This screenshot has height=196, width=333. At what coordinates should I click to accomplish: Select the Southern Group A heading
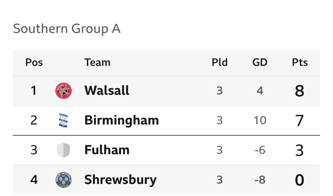(67, 29)
